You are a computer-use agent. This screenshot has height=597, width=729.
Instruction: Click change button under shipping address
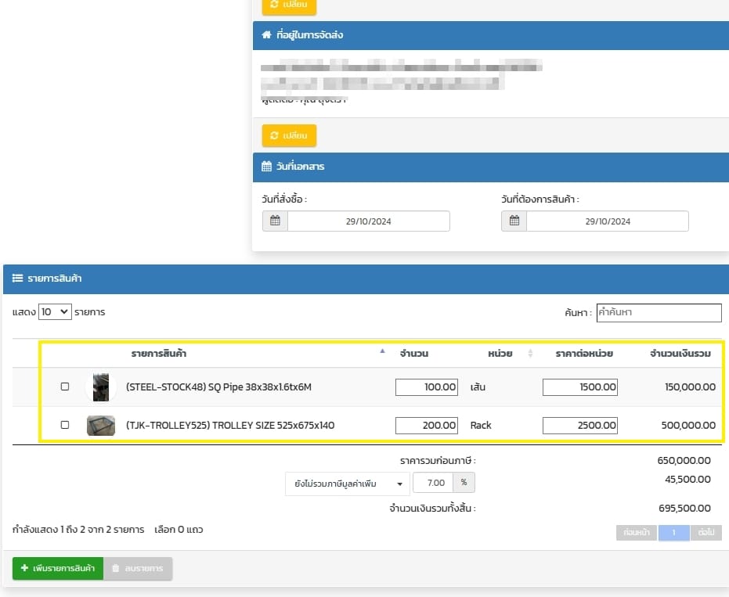pyautogui.click(x=289, y=135)
